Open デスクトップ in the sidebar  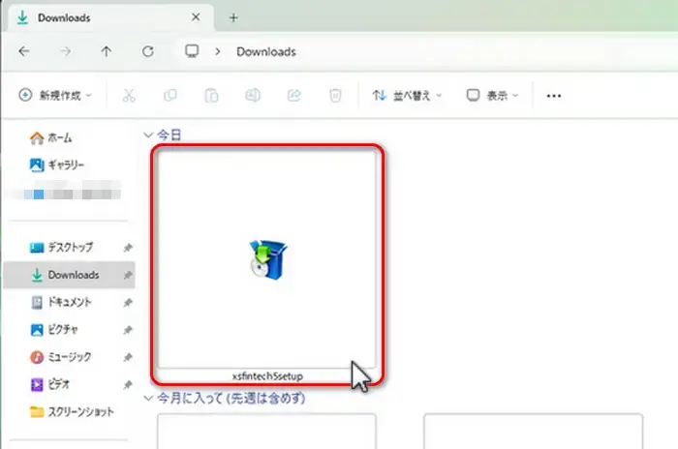(61, 247)
